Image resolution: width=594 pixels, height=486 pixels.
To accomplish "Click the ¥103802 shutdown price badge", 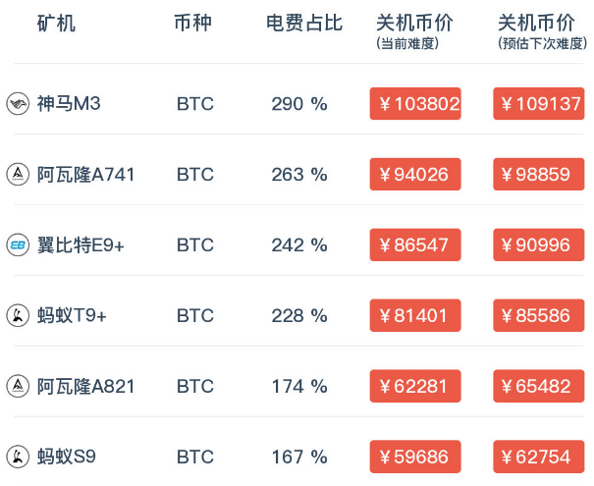I will [x=415, y=103].
